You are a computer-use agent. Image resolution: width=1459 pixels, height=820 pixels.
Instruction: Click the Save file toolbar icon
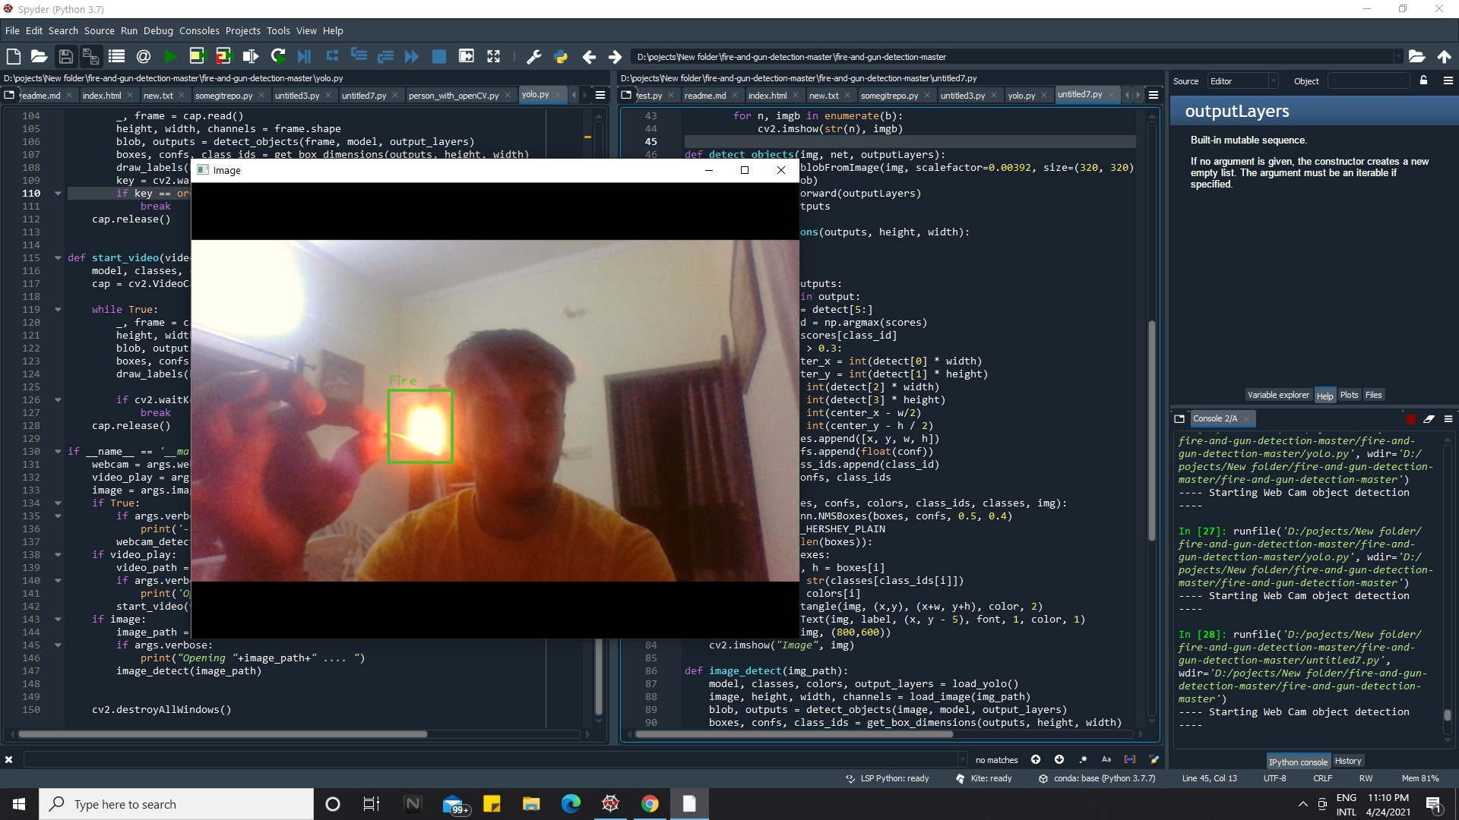click(65, 56)
